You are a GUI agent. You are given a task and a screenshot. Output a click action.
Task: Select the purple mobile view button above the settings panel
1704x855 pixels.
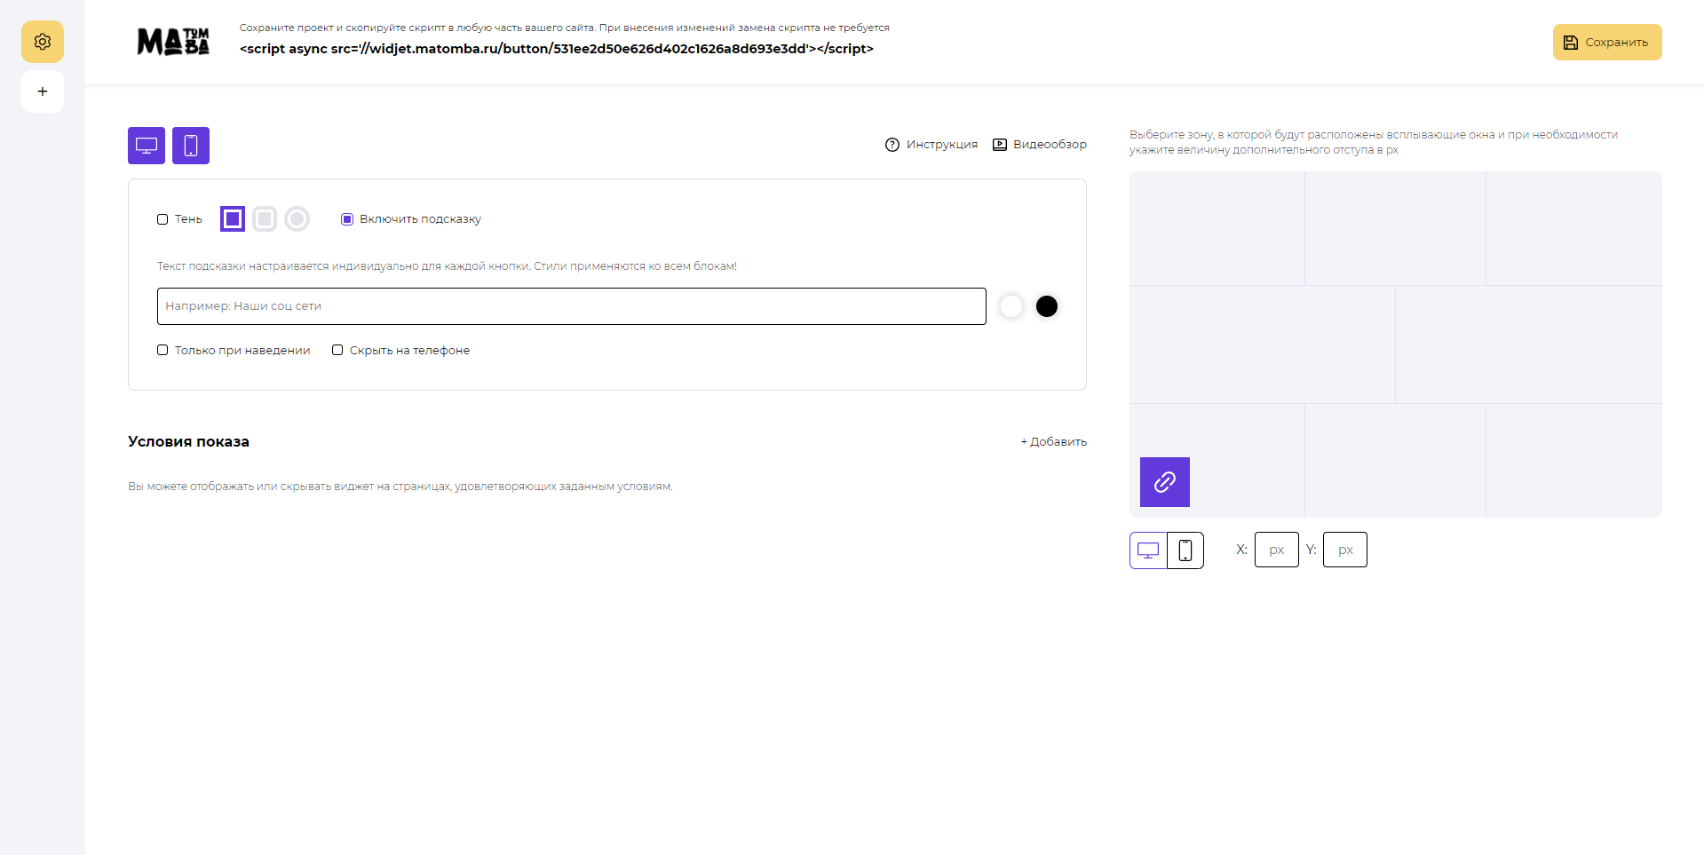[191, 146]
